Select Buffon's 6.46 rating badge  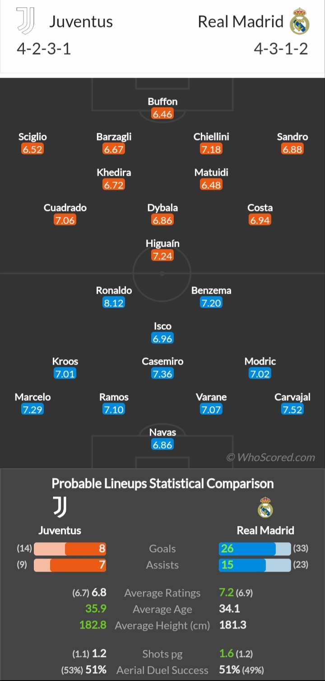coord(162,114)
